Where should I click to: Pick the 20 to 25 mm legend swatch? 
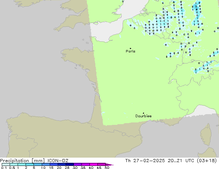[62, 165]
